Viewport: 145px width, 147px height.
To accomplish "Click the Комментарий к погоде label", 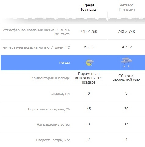I will (x=51, y=78).
